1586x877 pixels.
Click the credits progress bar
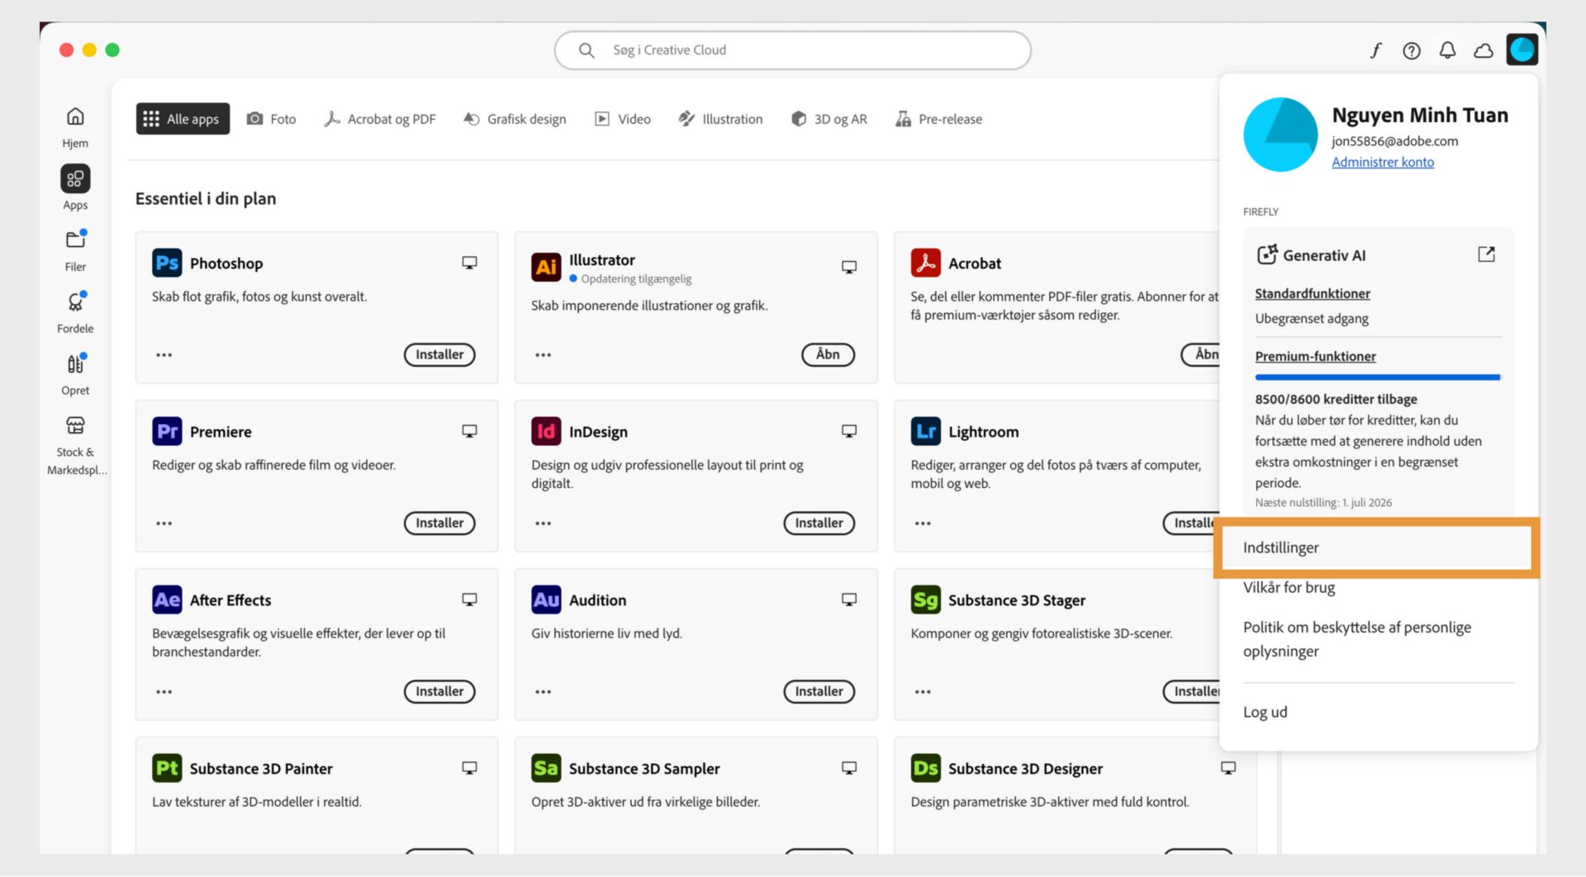(x=1377, y=377)
